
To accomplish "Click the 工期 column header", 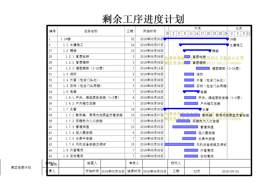I will [130, 31].
